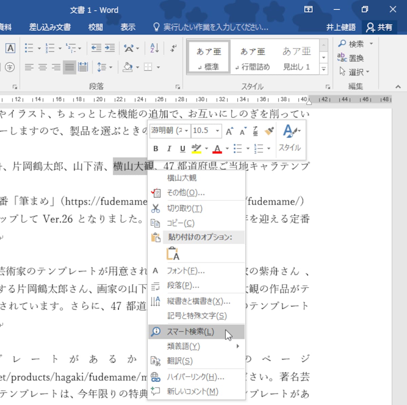Grow font size in mini toolbar
The height and width of the screenshot is (405, 407).
tap(230, 131)
